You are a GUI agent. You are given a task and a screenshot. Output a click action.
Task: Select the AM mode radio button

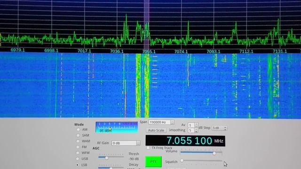point(78,130)
